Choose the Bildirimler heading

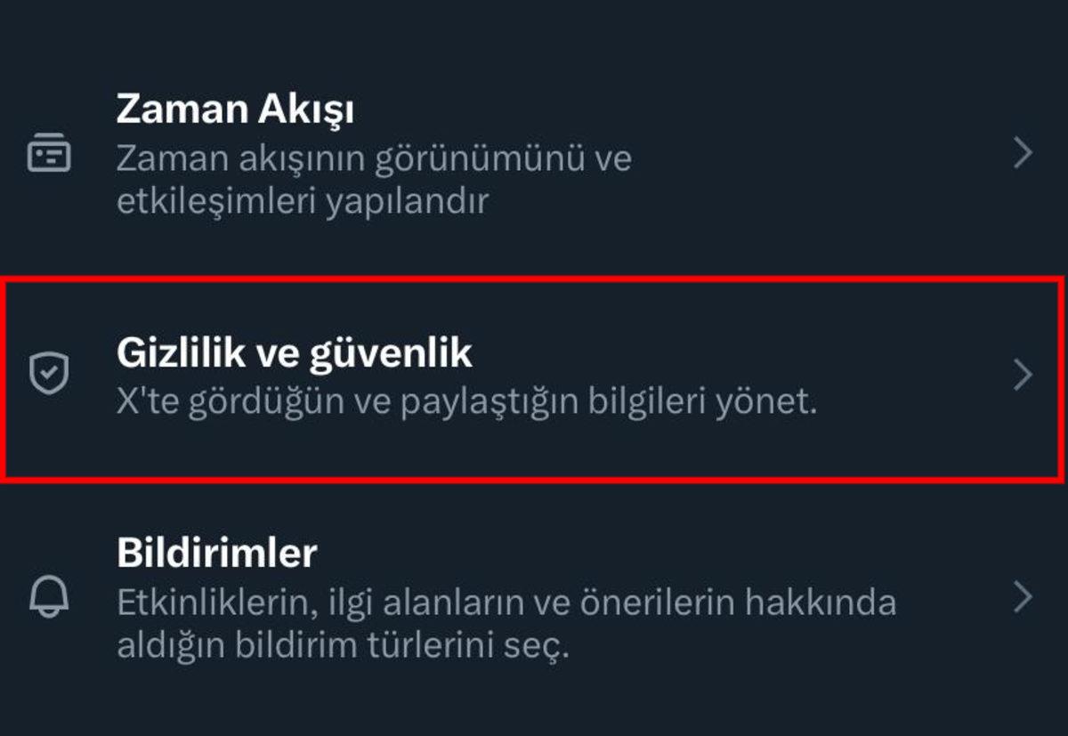click(216, 554)
